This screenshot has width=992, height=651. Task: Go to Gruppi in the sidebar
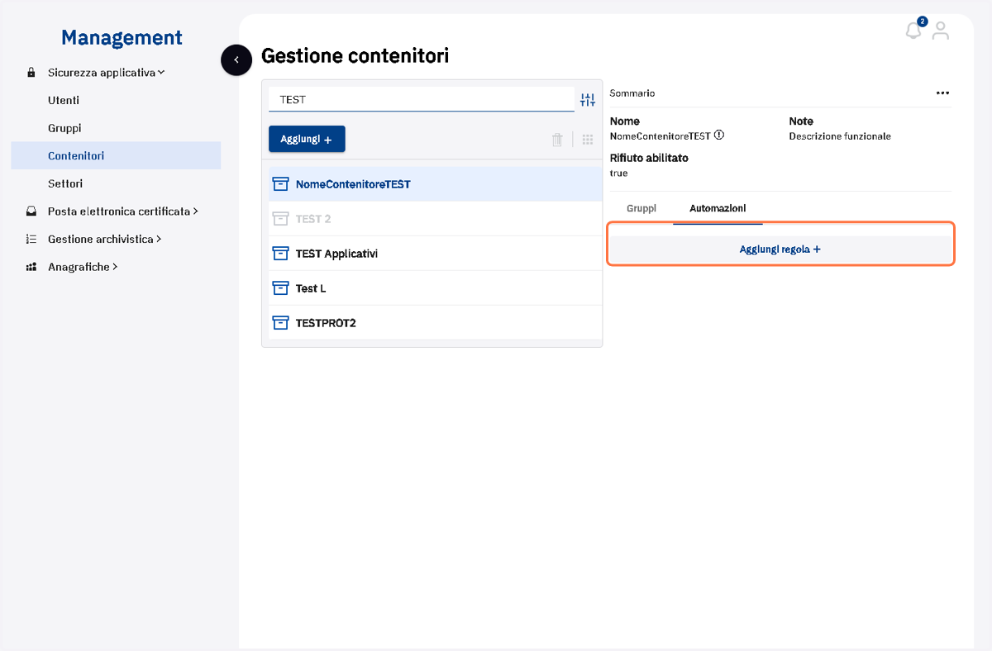pyautogui.click(x=64, y=128)
